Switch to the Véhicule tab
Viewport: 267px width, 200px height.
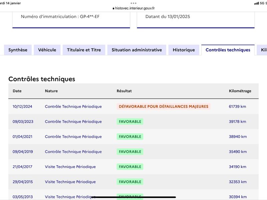click(47, 50)
